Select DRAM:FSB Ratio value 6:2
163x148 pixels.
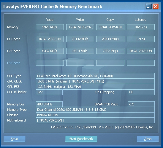[141, 104]
